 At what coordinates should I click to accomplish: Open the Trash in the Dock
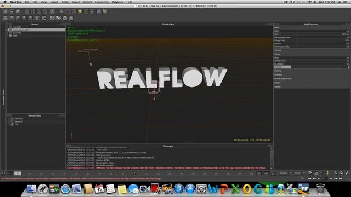pyautogui.click(x=320, y=189)
